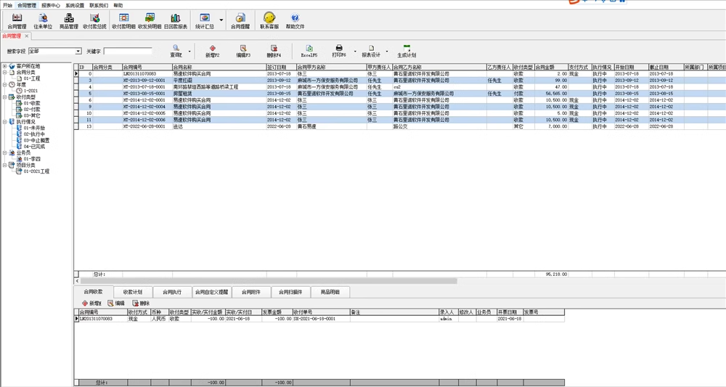Open the dropdown arrow beside 统计汇总
The height and width of the screenshot is (387, 726).
221,20
